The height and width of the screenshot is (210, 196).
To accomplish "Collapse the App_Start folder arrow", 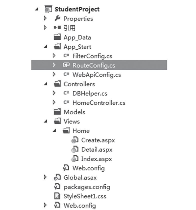I will click(46, 47).
